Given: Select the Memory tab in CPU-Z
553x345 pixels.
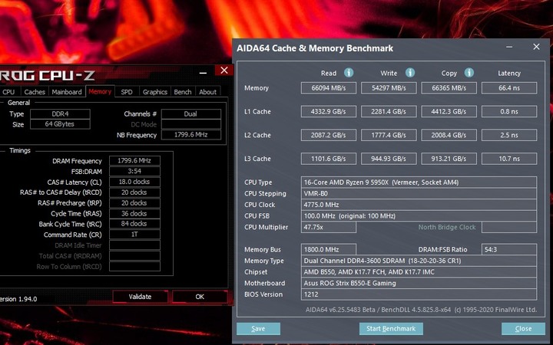Looking at the screenshot, I should [100, 91].
